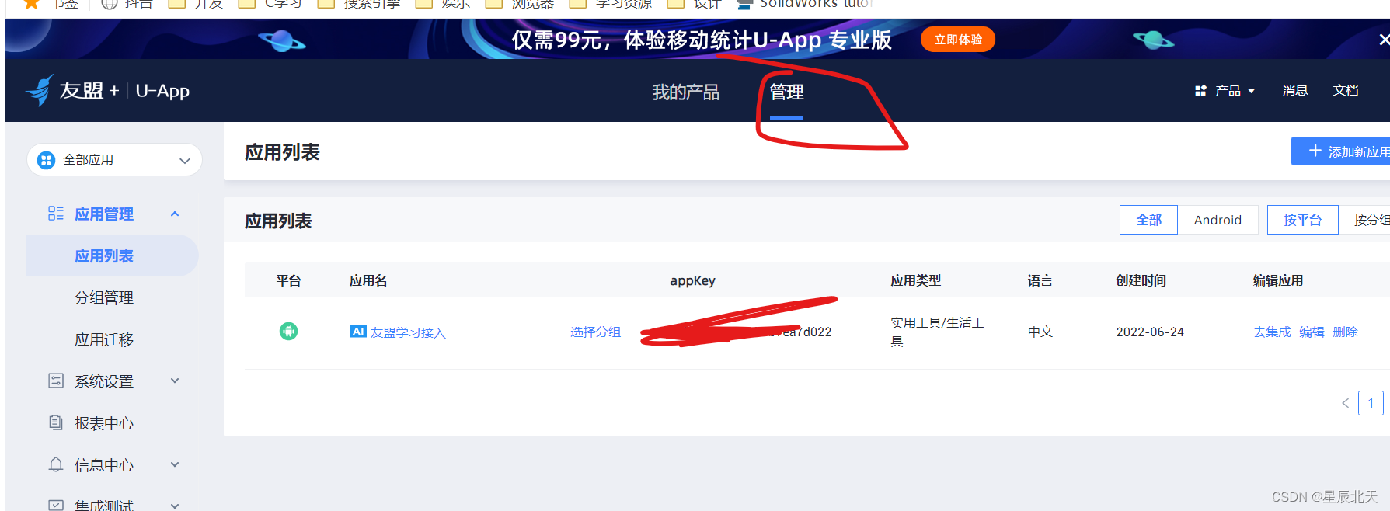
Task: Open 应用迁移 in the sidebar
Action: pos(104,339)
